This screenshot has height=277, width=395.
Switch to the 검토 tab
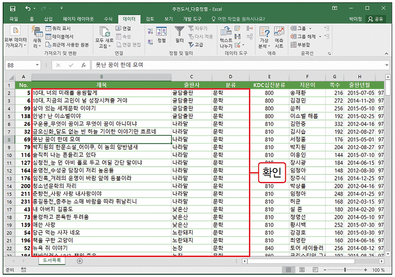[150, 19]
